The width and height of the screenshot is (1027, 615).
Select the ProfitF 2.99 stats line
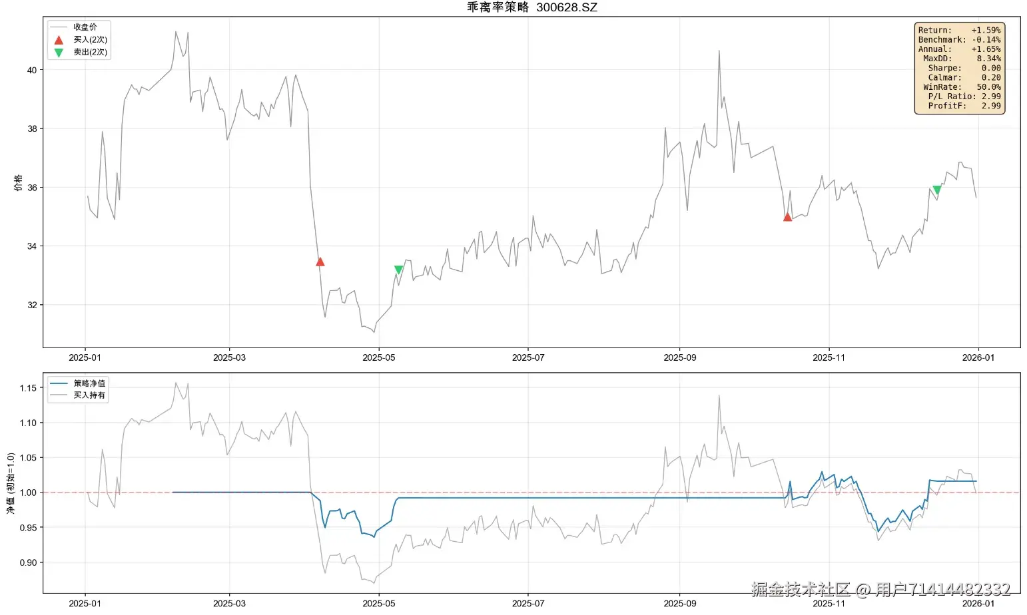(x=964, y=106)
